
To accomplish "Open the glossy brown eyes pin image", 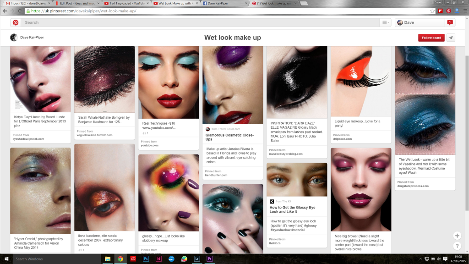I will point(297,180).
